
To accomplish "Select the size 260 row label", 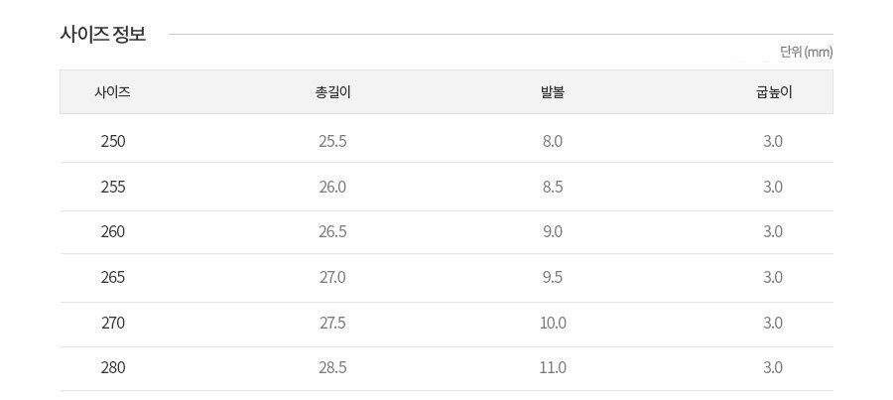I will (113, 231).
